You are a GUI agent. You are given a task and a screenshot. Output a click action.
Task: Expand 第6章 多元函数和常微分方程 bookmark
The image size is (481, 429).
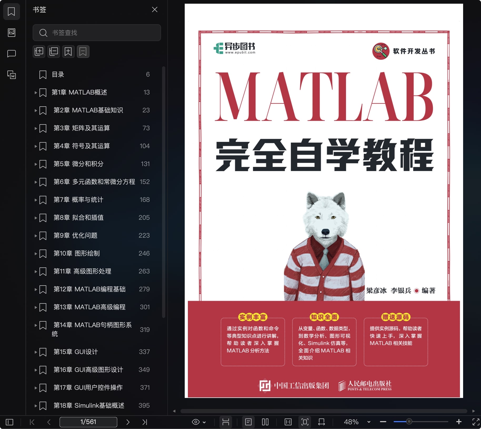point(36,182)
